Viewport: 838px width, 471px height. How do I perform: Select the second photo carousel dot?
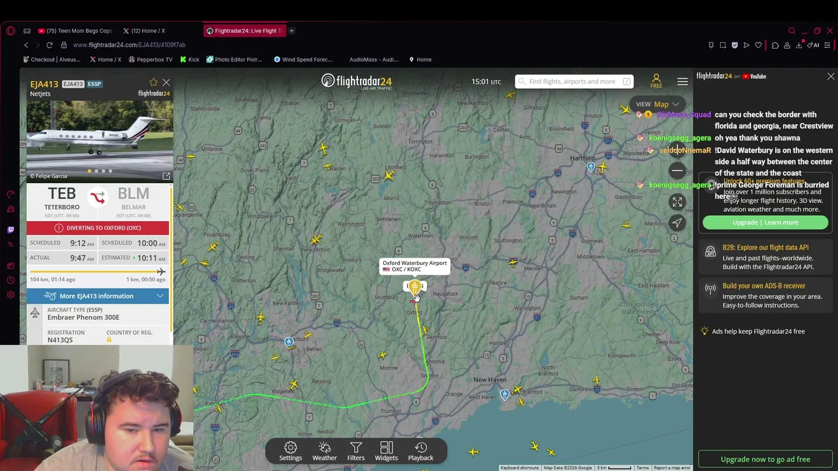96,171
